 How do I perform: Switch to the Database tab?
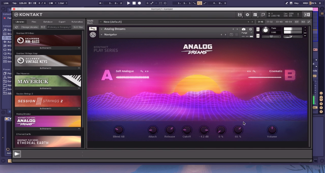coord(48,22)
